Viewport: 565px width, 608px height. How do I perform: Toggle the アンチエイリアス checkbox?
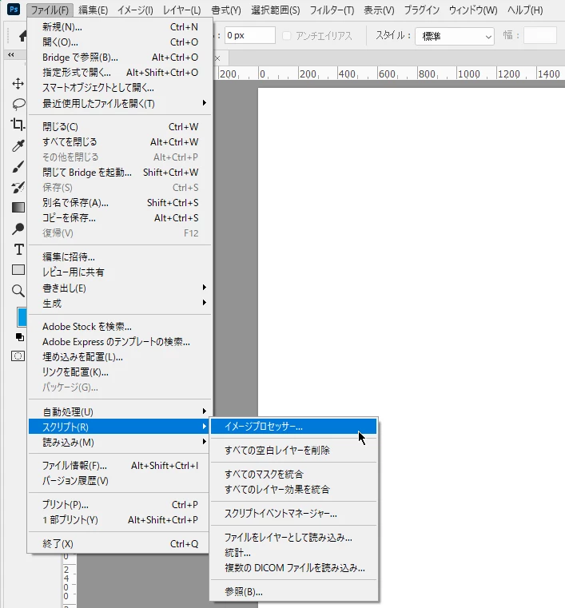287,36
